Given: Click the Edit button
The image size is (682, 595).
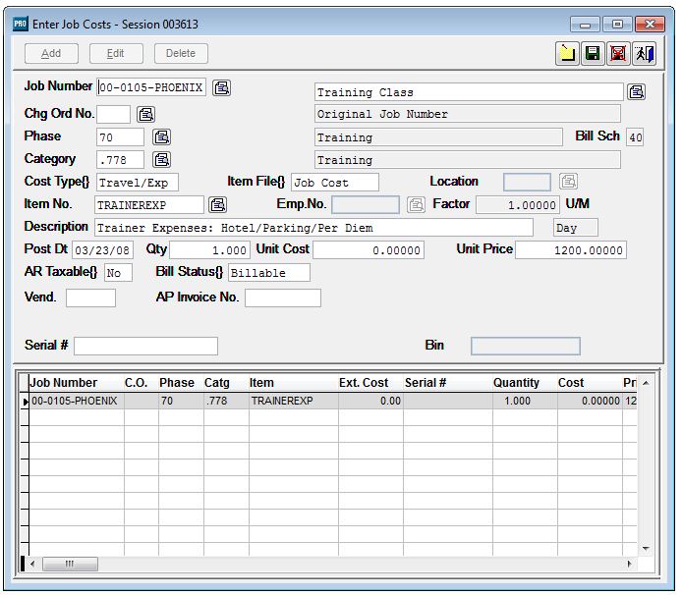Looking at the screenshot, I should (116, 53).
